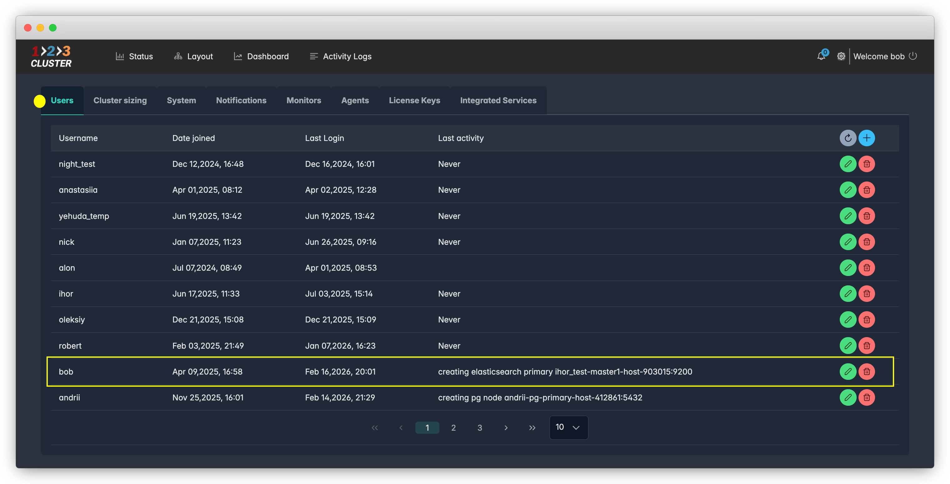Switch to the Cluster sizing tab
Screen dimensions: 950x484
tap(120, 100)
